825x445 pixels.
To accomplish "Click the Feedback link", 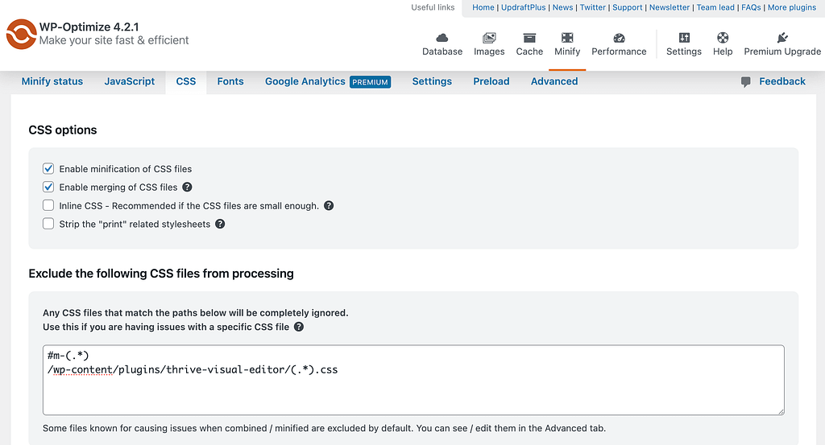I will 781,81.
